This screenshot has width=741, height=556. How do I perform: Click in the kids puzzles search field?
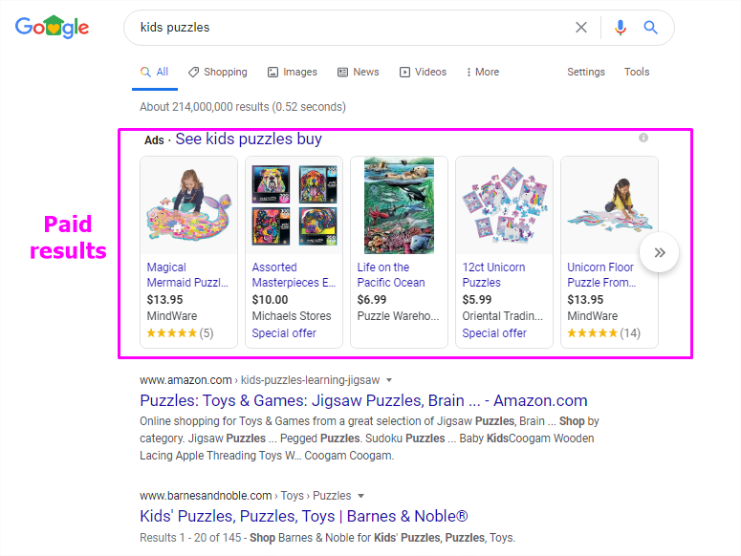[344, 28]
